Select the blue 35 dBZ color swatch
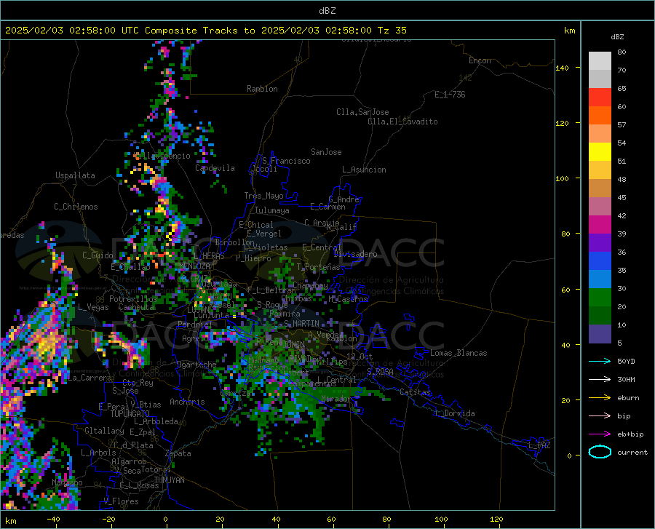The width and height of the screenshot is (655, 529). (x=600, y=261)
